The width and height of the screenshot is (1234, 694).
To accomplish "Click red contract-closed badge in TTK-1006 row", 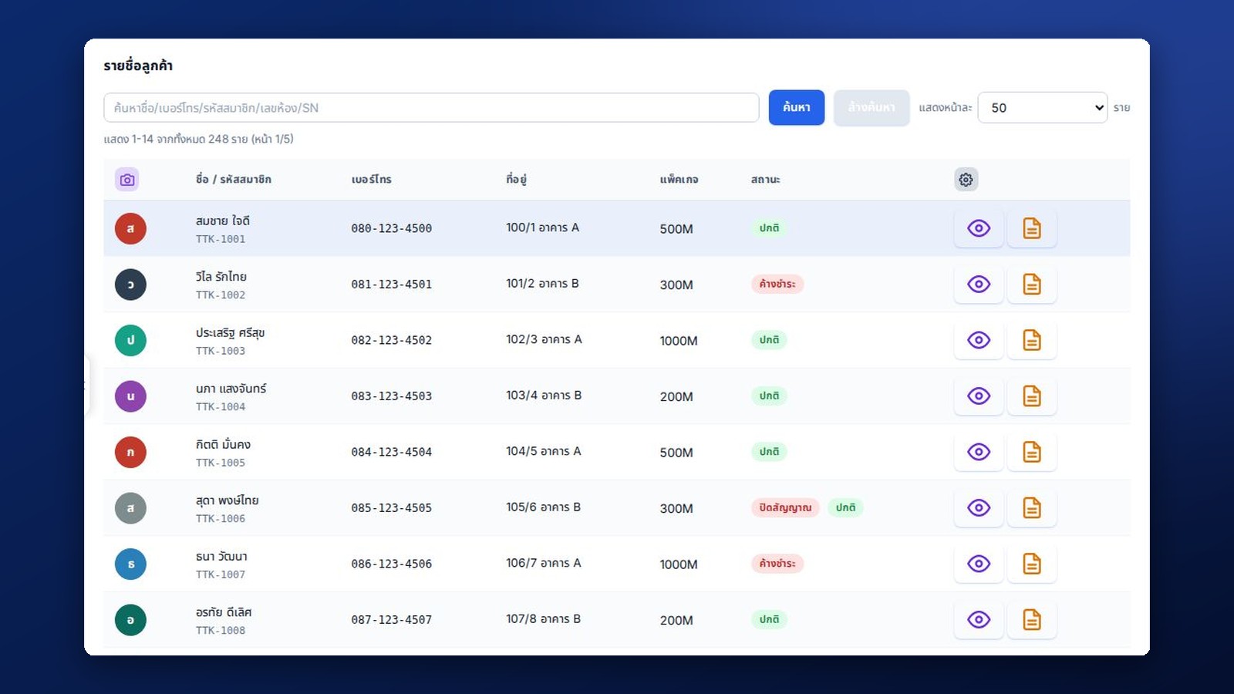I will 785,507.
